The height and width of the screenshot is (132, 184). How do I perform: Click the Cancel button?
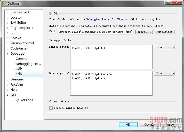(x=149, y=125)
